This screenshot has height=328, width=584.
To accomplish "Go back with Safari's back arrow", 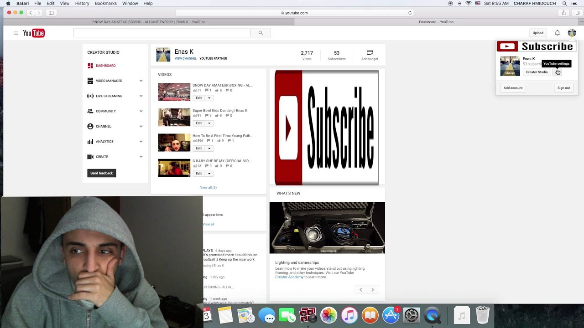I will click(x=31, y=13).
